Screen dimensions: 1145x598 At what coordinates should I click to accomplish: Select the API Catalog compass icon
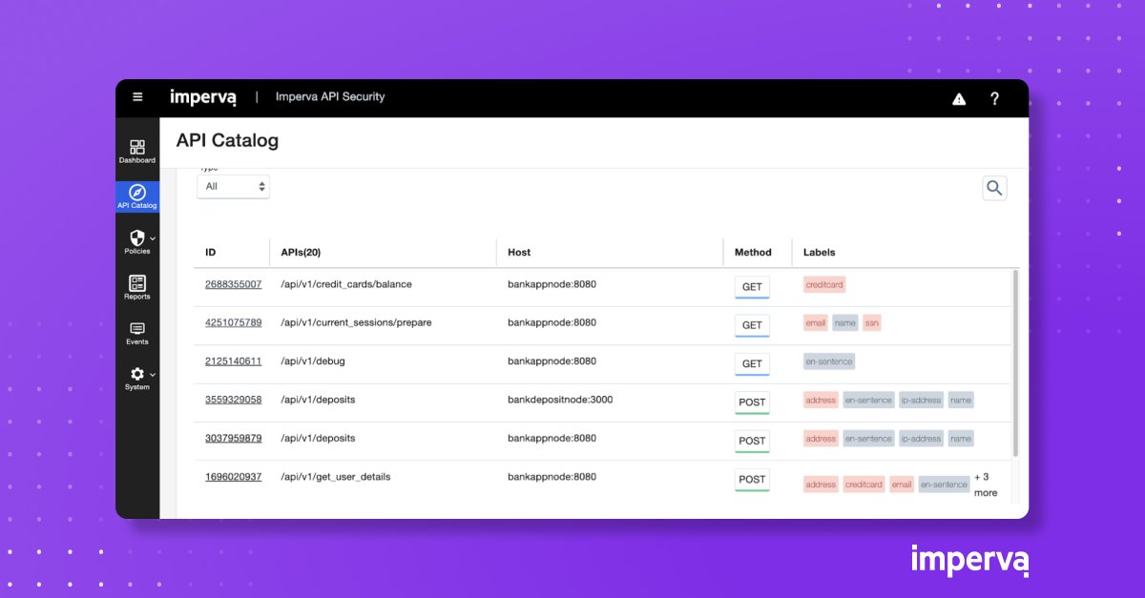tap(136, 193)
